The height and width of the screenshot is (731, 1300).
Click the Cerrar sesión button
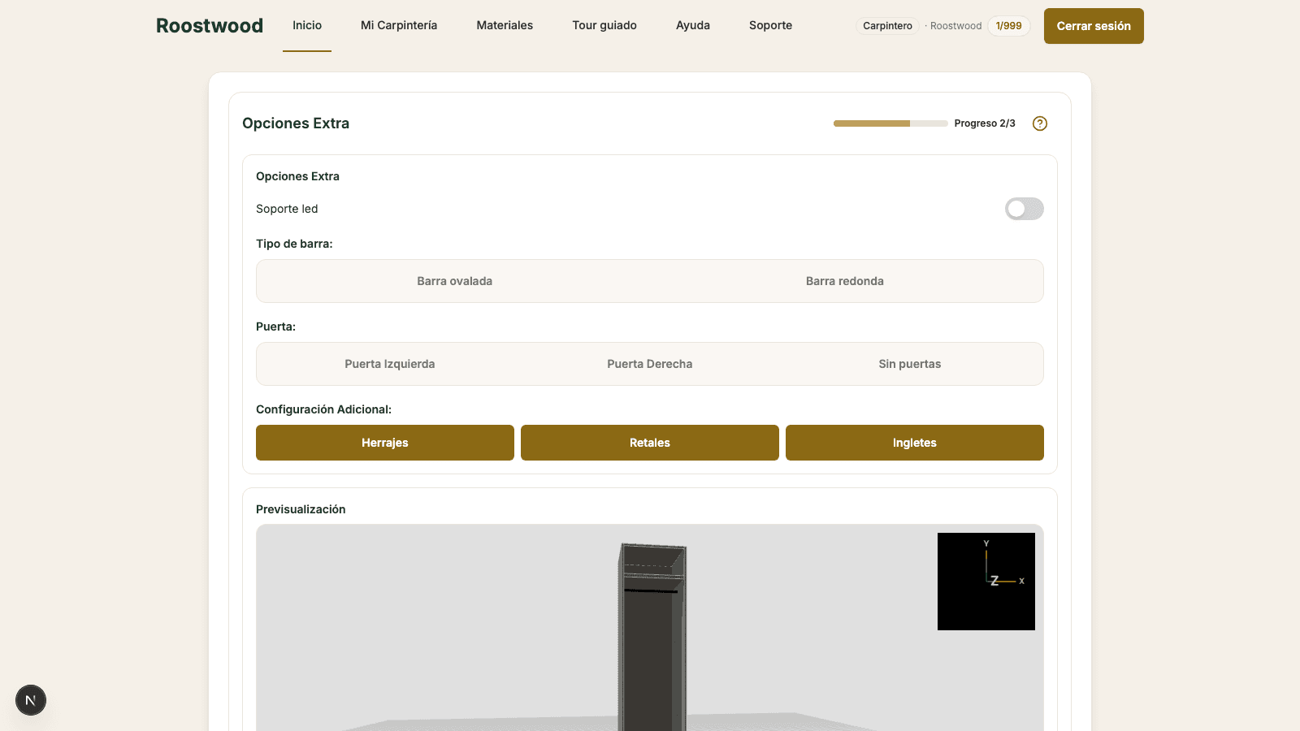(x=1094, y=26)
